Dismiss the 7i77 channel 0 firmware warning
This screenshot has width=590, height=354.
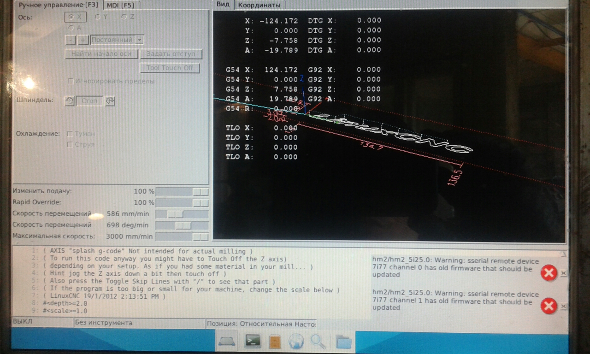pyautogui.click(x=563, y=273)
